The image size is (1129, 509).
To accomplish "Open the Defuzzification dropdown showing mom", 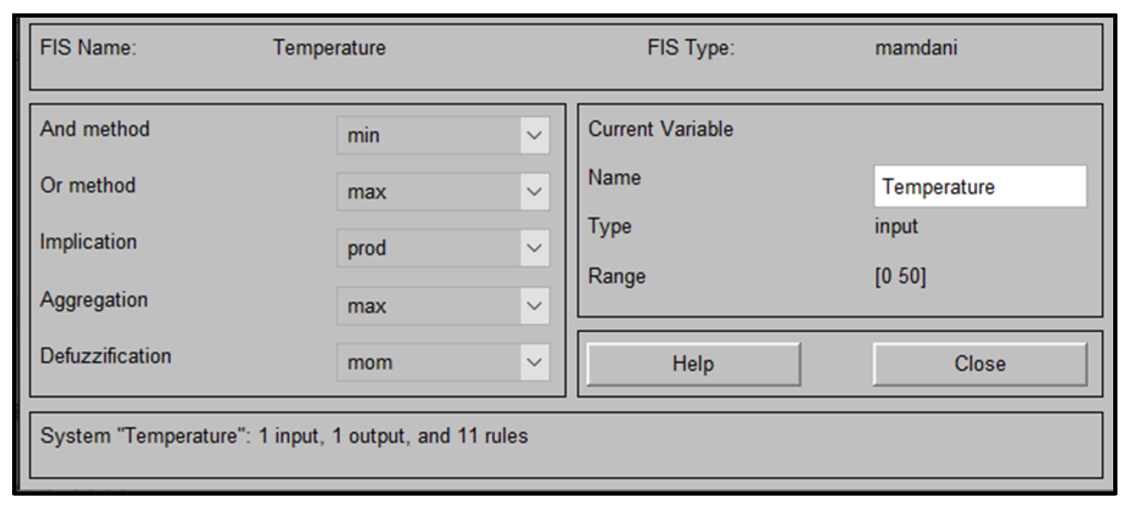I will (x=442, y=362).
